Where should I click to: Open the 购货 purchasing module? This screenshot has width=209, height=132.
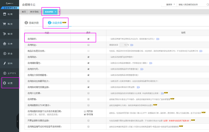click(9, 24)
